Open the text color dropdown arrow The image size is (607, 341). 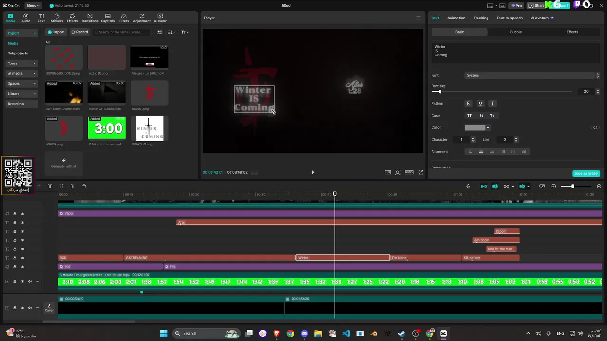(x=488, y=127)
